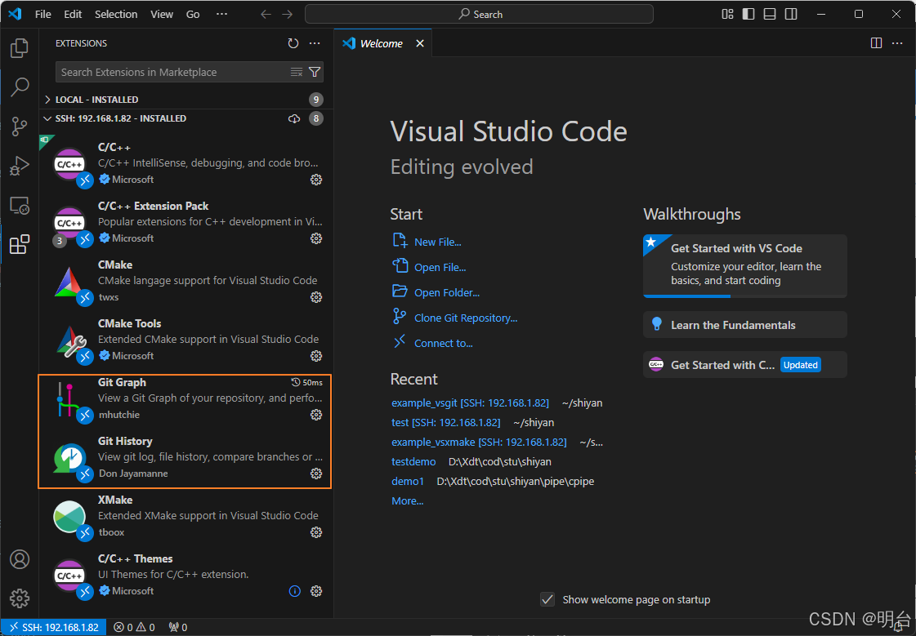Image resolution: width=916 pixels, height=636 pixels.
Task: Clear extensions search results icon
Action: tap(297, 72)
